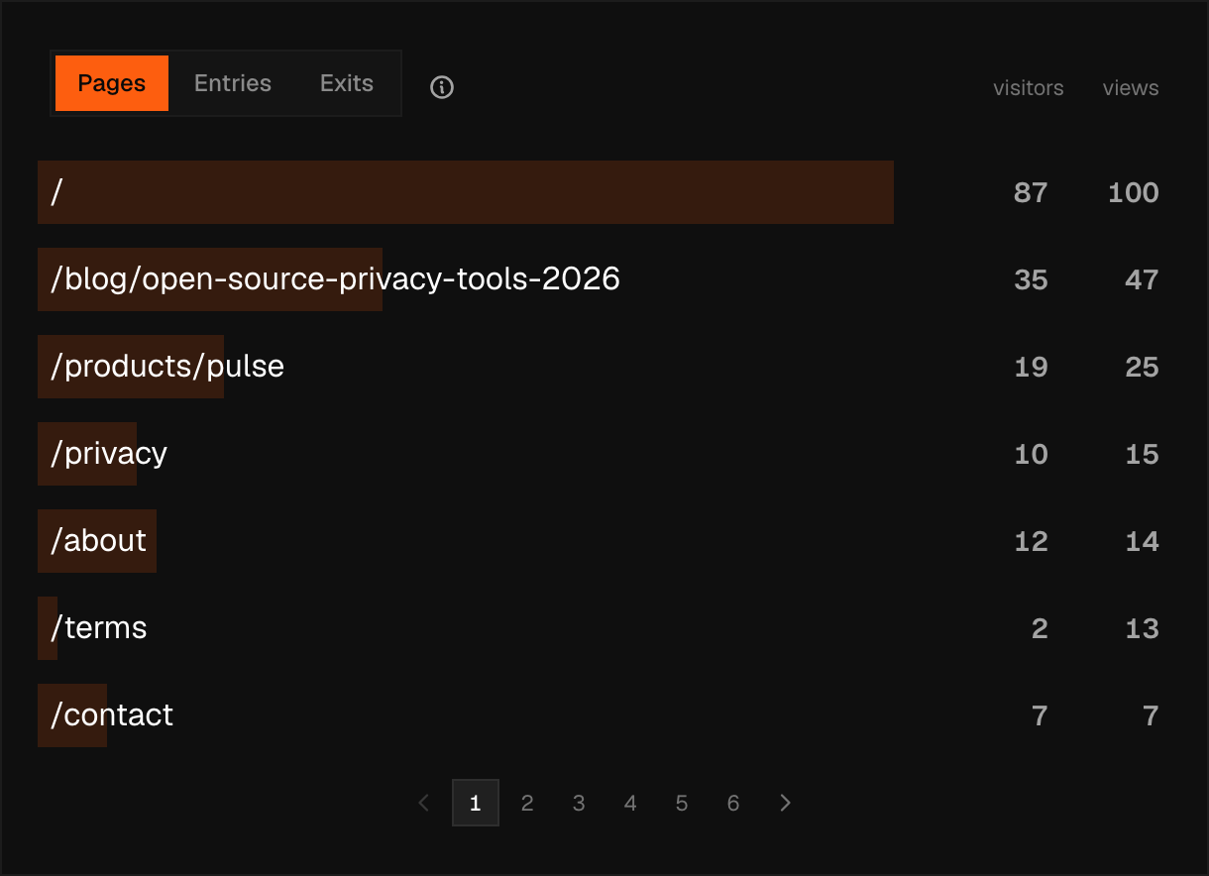Image resolution: width=1209 pixels, height=876 pixels.
Task: Go to the previous page arrow
Action: pyautogui.click(x=424, y=803)
